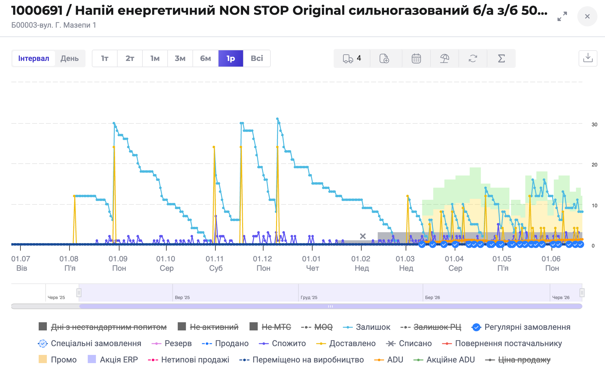
Task: Download chart using the download icon
Action: (588, 58)
